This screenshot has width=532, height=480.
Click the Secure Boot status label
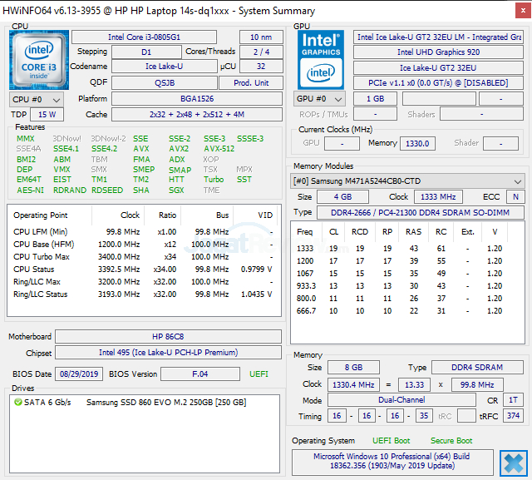pyautogui.click(x=451, y=441)
